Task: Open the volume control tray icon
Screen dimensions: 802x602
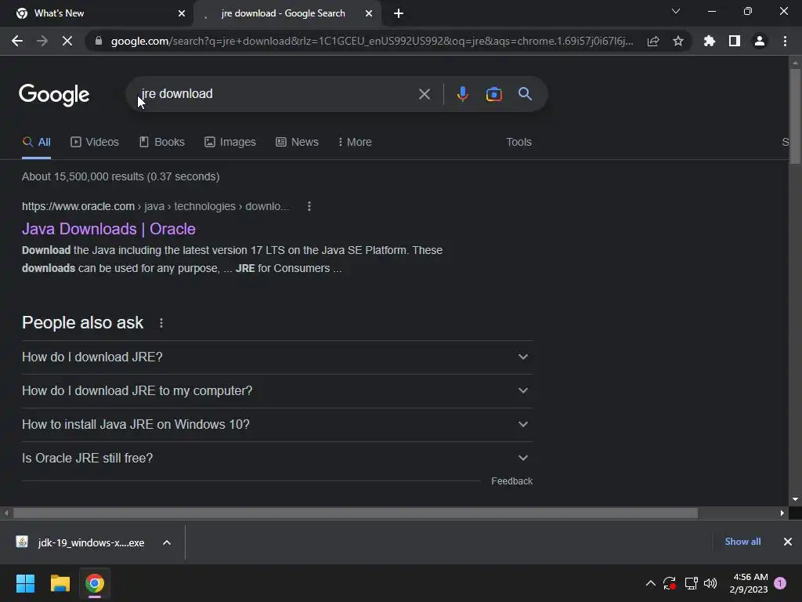Action: (x=710, y=583)
